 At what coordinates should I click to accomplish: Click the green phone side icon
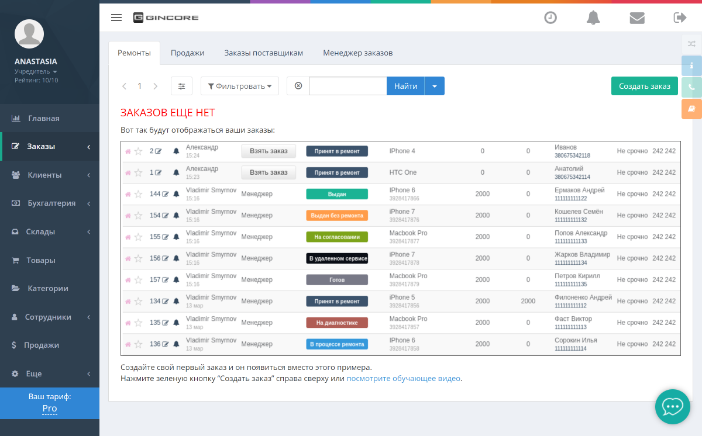691,87
